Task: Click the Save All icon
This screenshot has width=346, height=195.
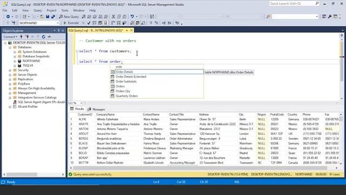Action: 53,17
